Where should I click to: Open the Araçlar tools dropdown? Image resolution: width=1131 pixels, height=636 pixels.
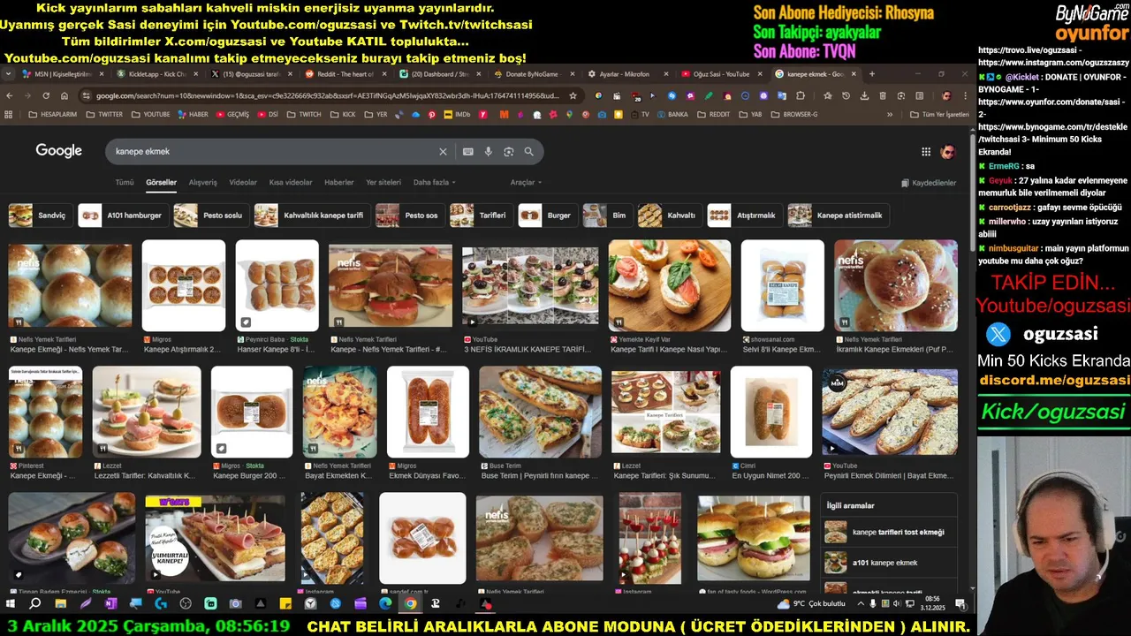tap(526, 183)
